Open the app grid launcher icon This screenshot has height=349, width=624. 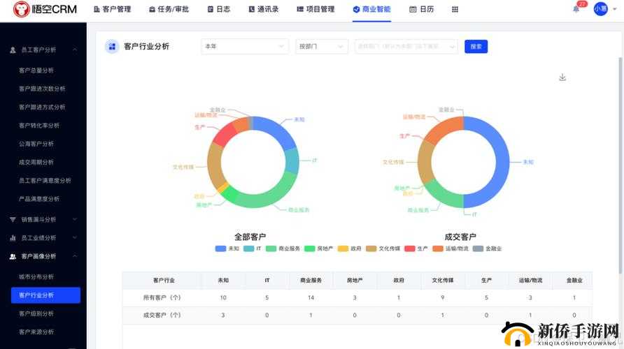[455, 9]
